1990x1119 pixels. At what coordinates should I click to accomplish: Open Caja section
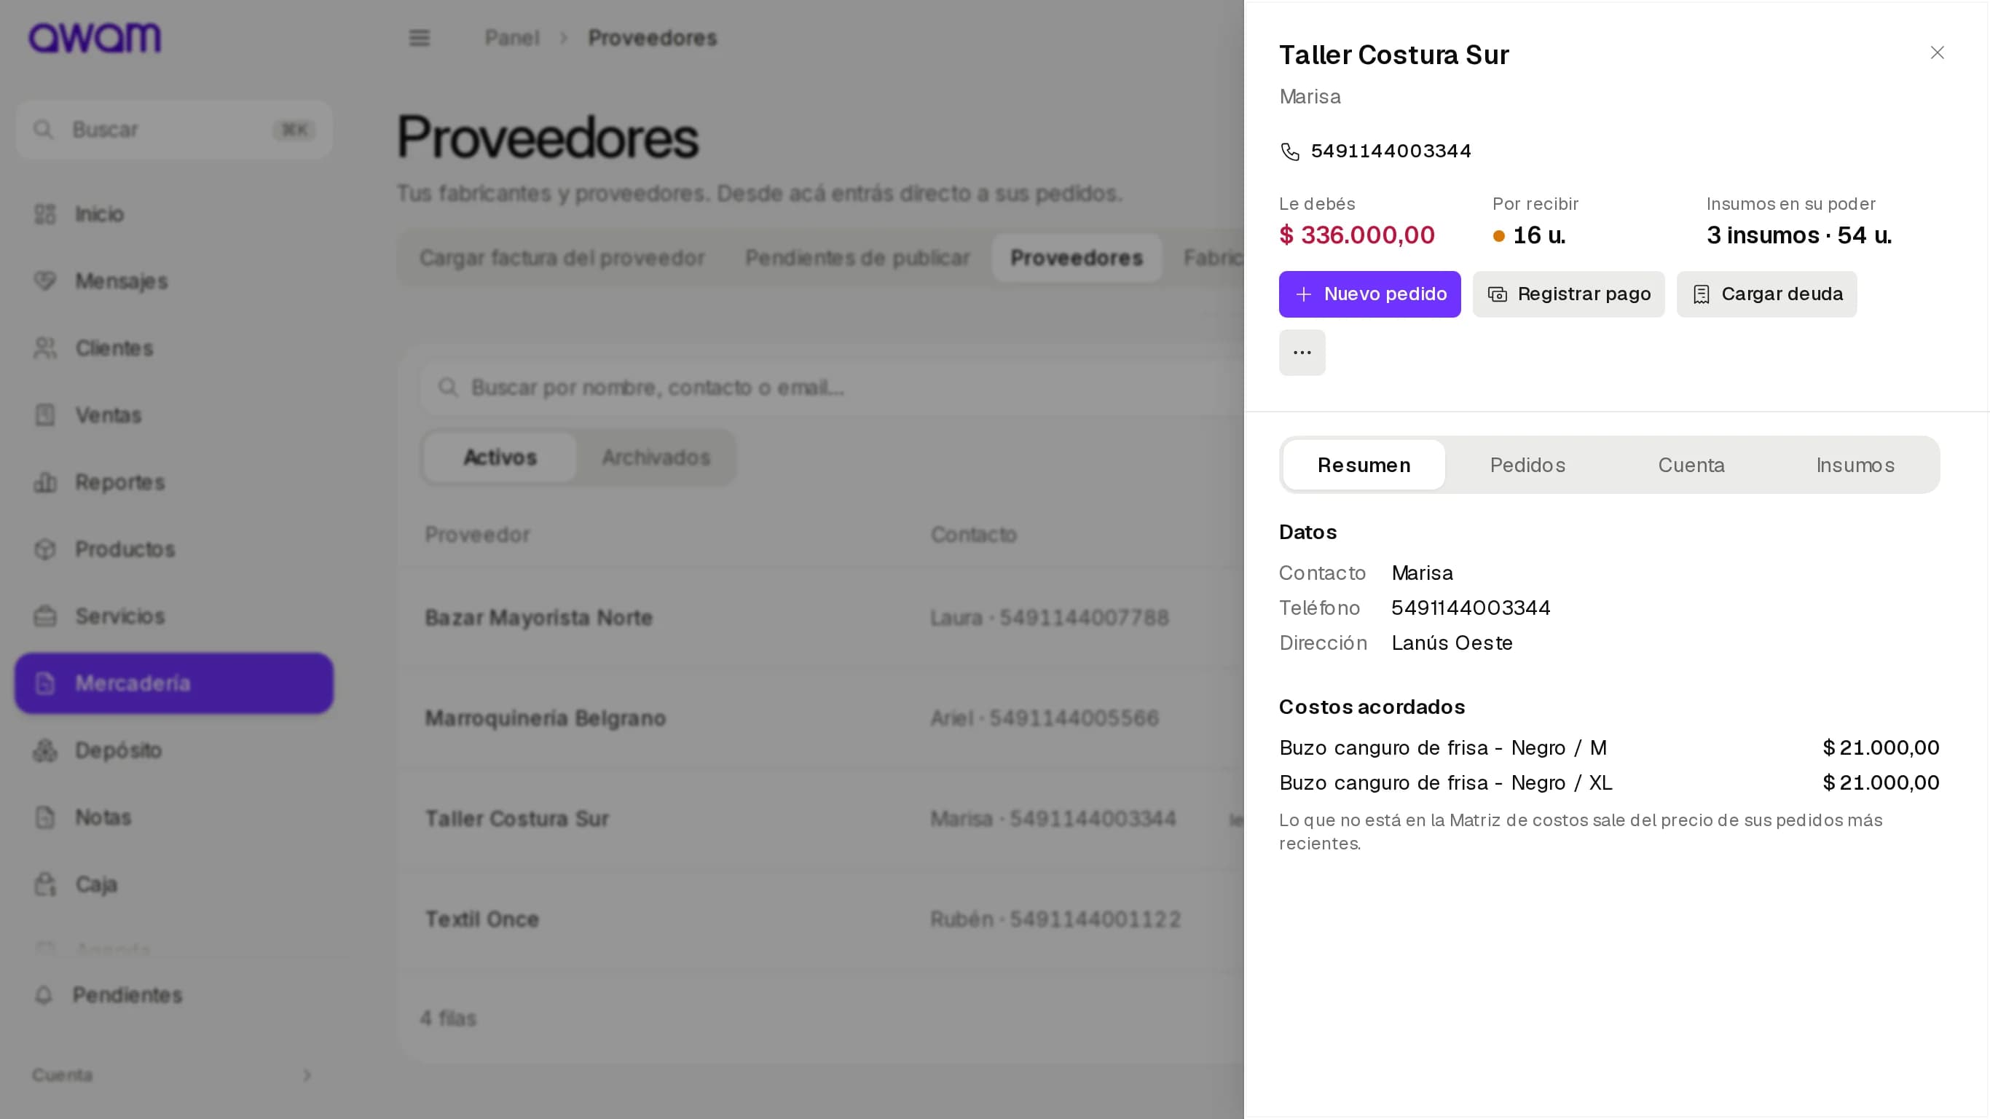(x=174, y=884)
